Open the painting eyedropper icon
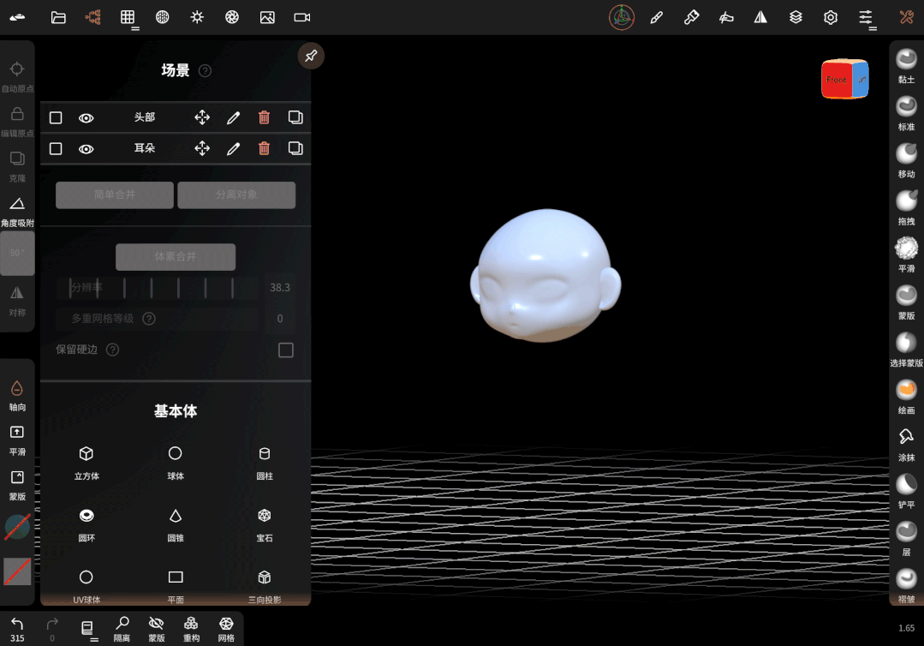924x646 pixels. point(691,18)
